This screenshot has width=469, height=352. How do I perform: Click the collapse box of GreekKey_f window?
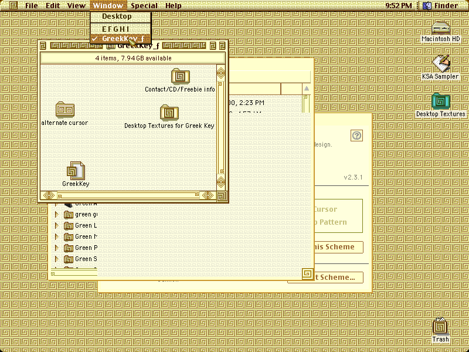[222, 46]
